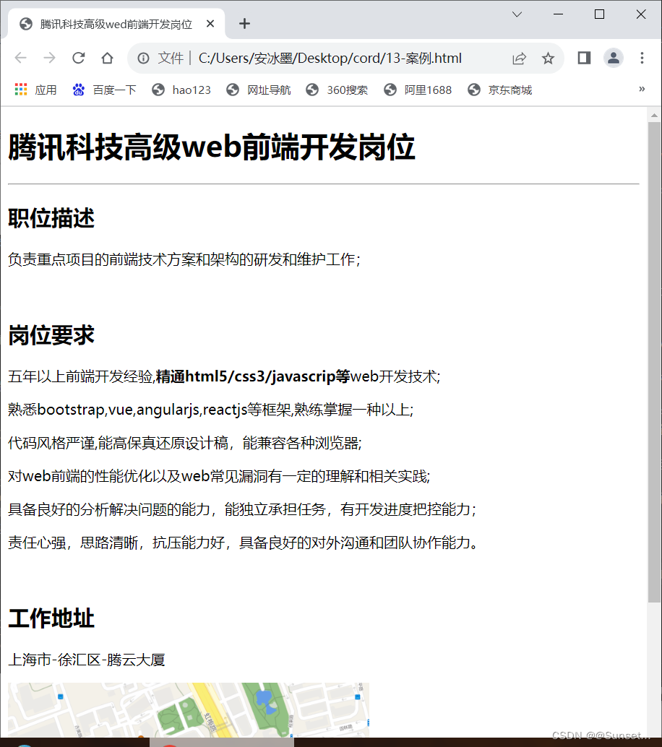Click the 职位描述 heading
This screenshot has width=662, height=747.
pyautogui.click(x=51, y=219)
